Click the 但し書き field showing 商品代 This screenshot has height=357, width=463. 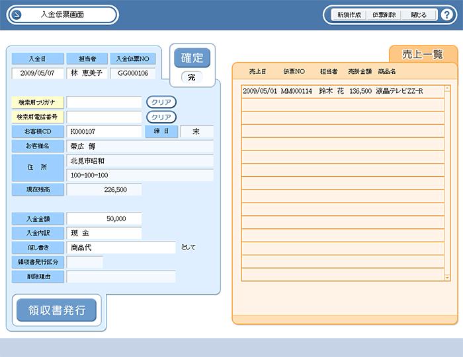pyautogui.click(x=121, y=247)
